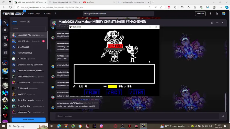
Task: Add this page to favorites star icon
Action: pyautogui.click(x=161, y=7)
